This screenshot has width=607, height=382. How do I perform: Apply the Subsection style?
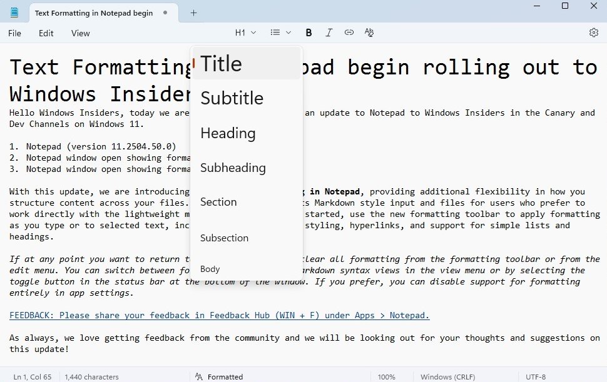pos(247,238)
